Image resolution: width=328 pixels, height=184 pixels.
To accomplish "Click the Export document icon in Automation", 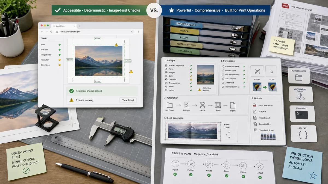I will [233, 105].
